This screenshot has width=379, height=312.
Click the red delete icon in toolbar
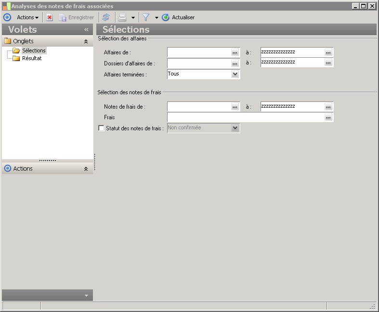(x=50, y=17)
